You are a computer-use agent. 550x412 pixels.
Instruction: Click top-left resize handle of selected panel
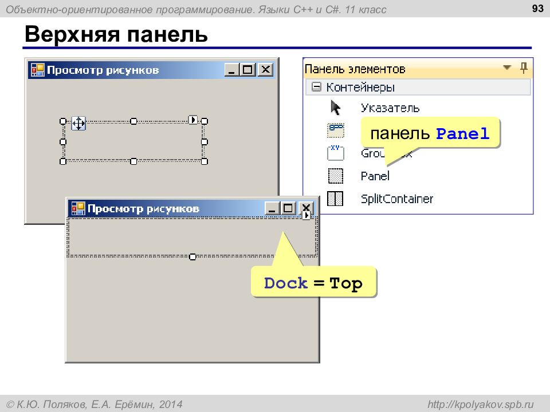[63, 121]
